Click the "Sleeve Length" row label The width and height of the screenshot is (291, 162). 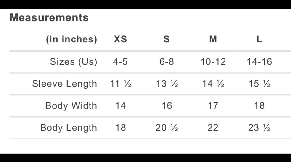tap(65, 84)
